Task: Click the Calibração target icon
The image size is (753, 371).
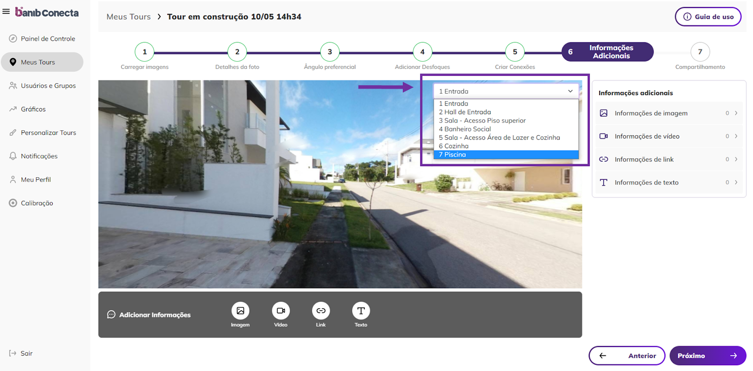Action: click(x=13, y=203)
